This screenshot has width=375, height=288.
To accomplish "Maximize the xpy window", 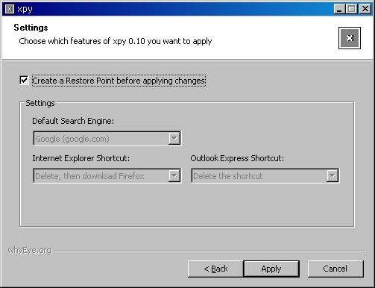I will (352, 9).
